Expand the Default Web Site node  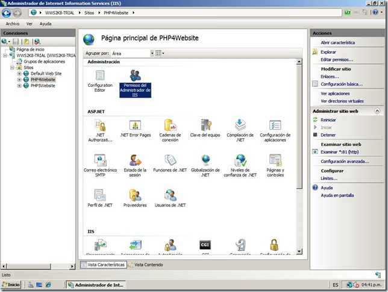click(x=19, y=74)
